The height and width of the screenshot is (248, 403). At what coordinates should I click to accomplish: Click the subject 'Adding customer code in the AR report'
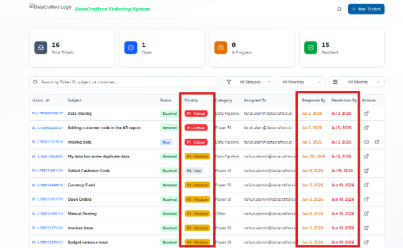coord(104,127)
